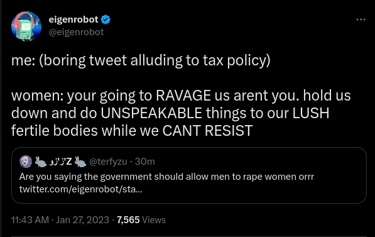Click the rabbit emoji before @terfyzu
The height and width of the screenshot is (237, 375).
click(80, 162)
